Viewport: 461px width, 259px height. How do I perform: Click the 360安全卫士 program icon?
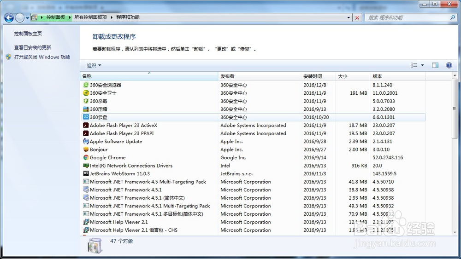86,93
